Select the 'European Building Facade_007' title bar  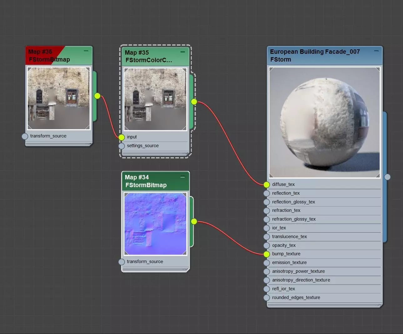pyautogui.click(x=325, y=56)
